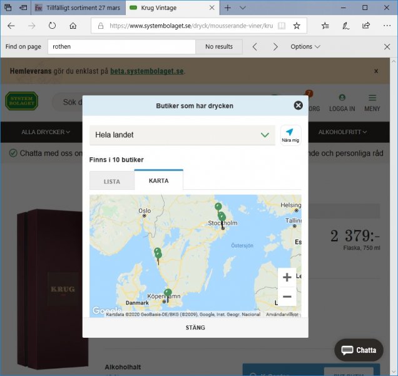Image resolution: width=398 pixels, height=376 pixels.
Task: Close the Krug Vintage tab
Action: [x=212, y=8]
